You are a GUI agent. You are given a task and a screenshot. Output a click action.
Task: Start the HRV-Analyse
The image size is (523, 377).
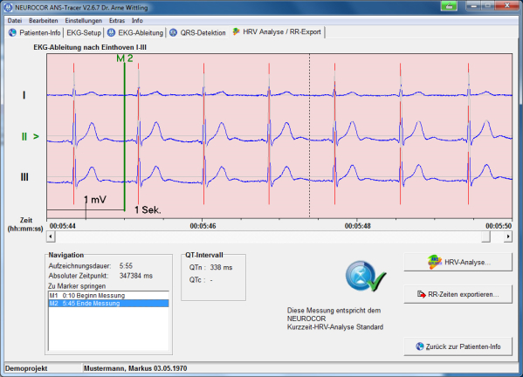(x=458, y=263)
